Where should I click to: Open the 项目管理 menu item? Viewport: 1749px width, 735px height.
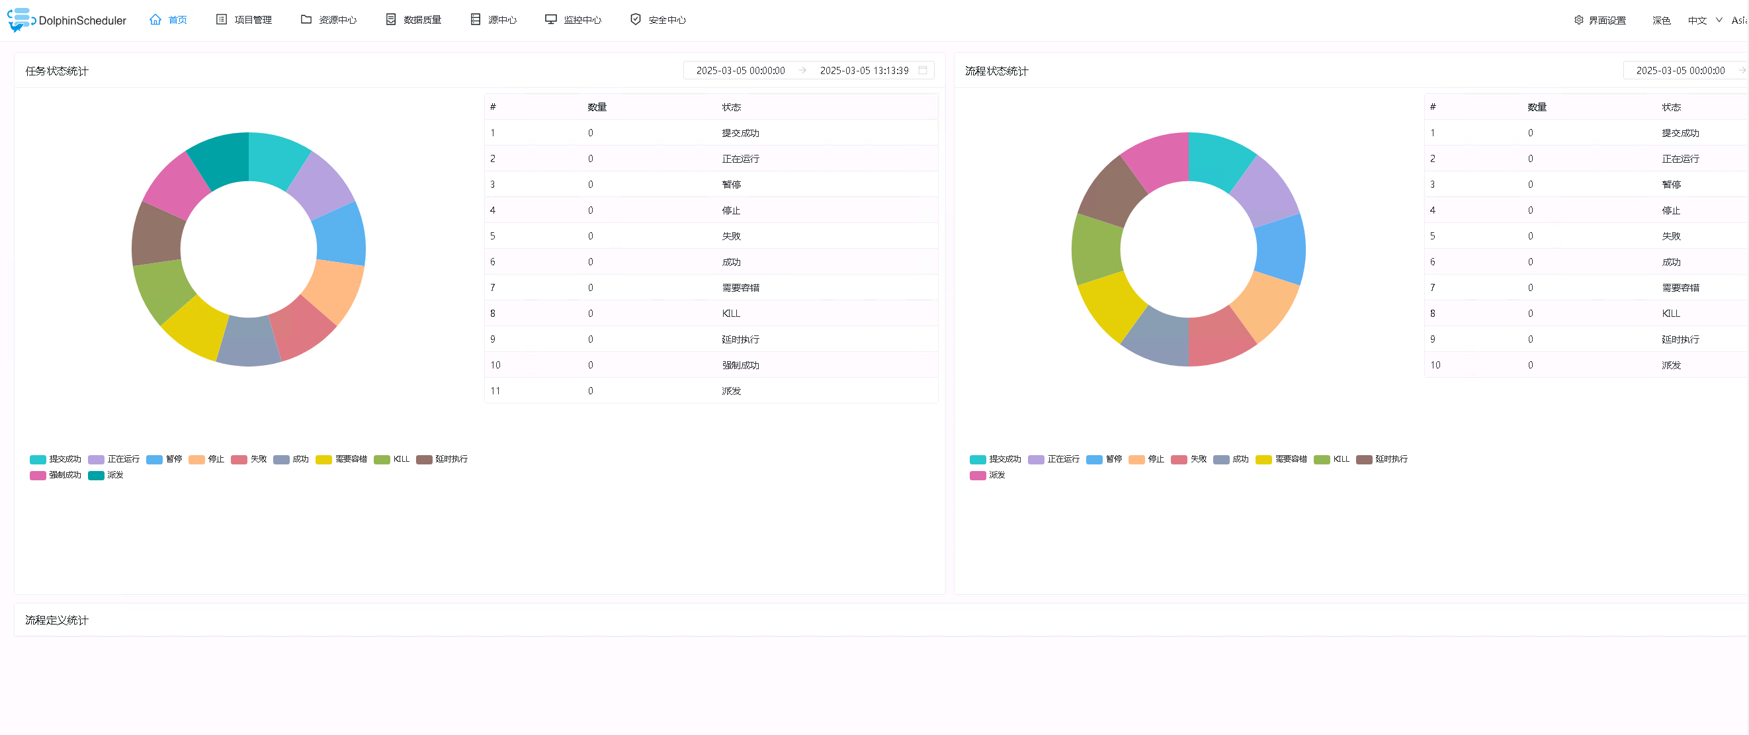click(x=253, y=20)
